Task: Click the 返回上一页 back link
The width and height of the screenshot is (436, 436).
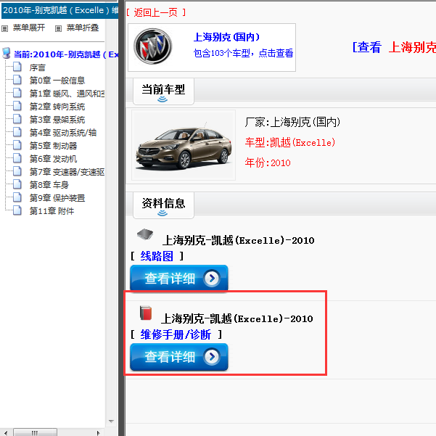Action: pos(156,12)
